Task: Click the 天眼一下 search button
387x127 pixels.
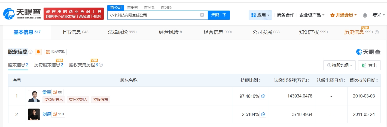Action: click(219, 15)
